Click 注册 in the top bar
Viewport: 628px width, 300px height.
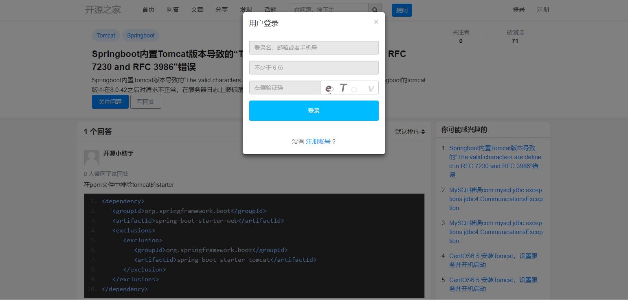coord(543,10)
